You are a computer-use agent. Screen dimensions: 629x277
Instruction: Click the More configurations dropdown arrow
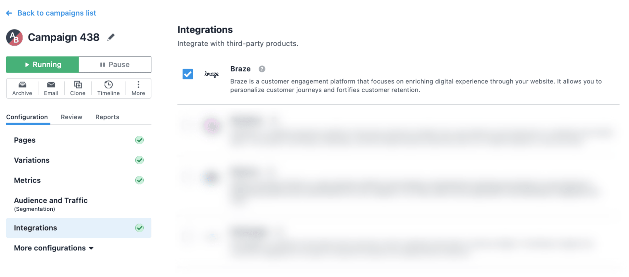(91, 248)
